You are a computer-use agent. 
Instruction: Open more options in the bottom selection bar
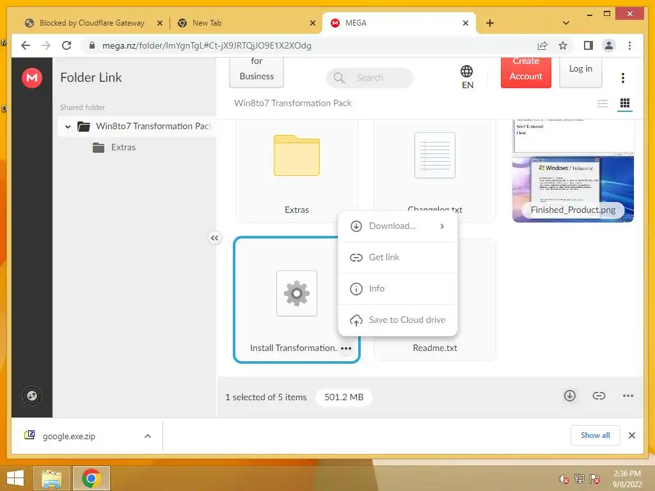tap(628, 395)
